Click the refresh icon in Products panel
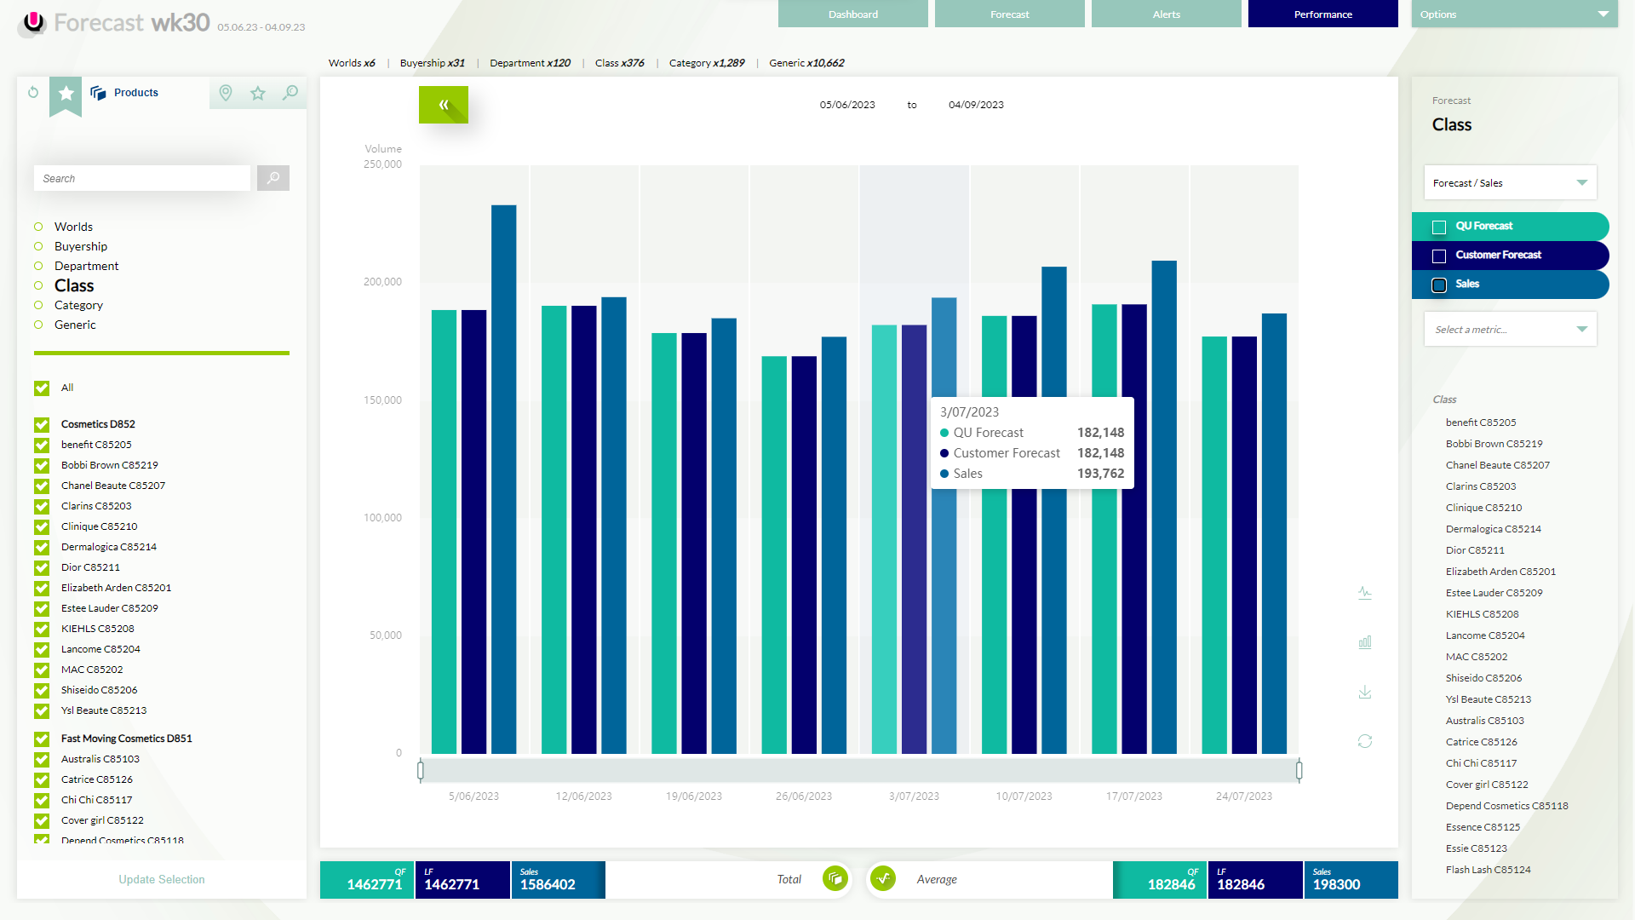 tap(33, 92)
